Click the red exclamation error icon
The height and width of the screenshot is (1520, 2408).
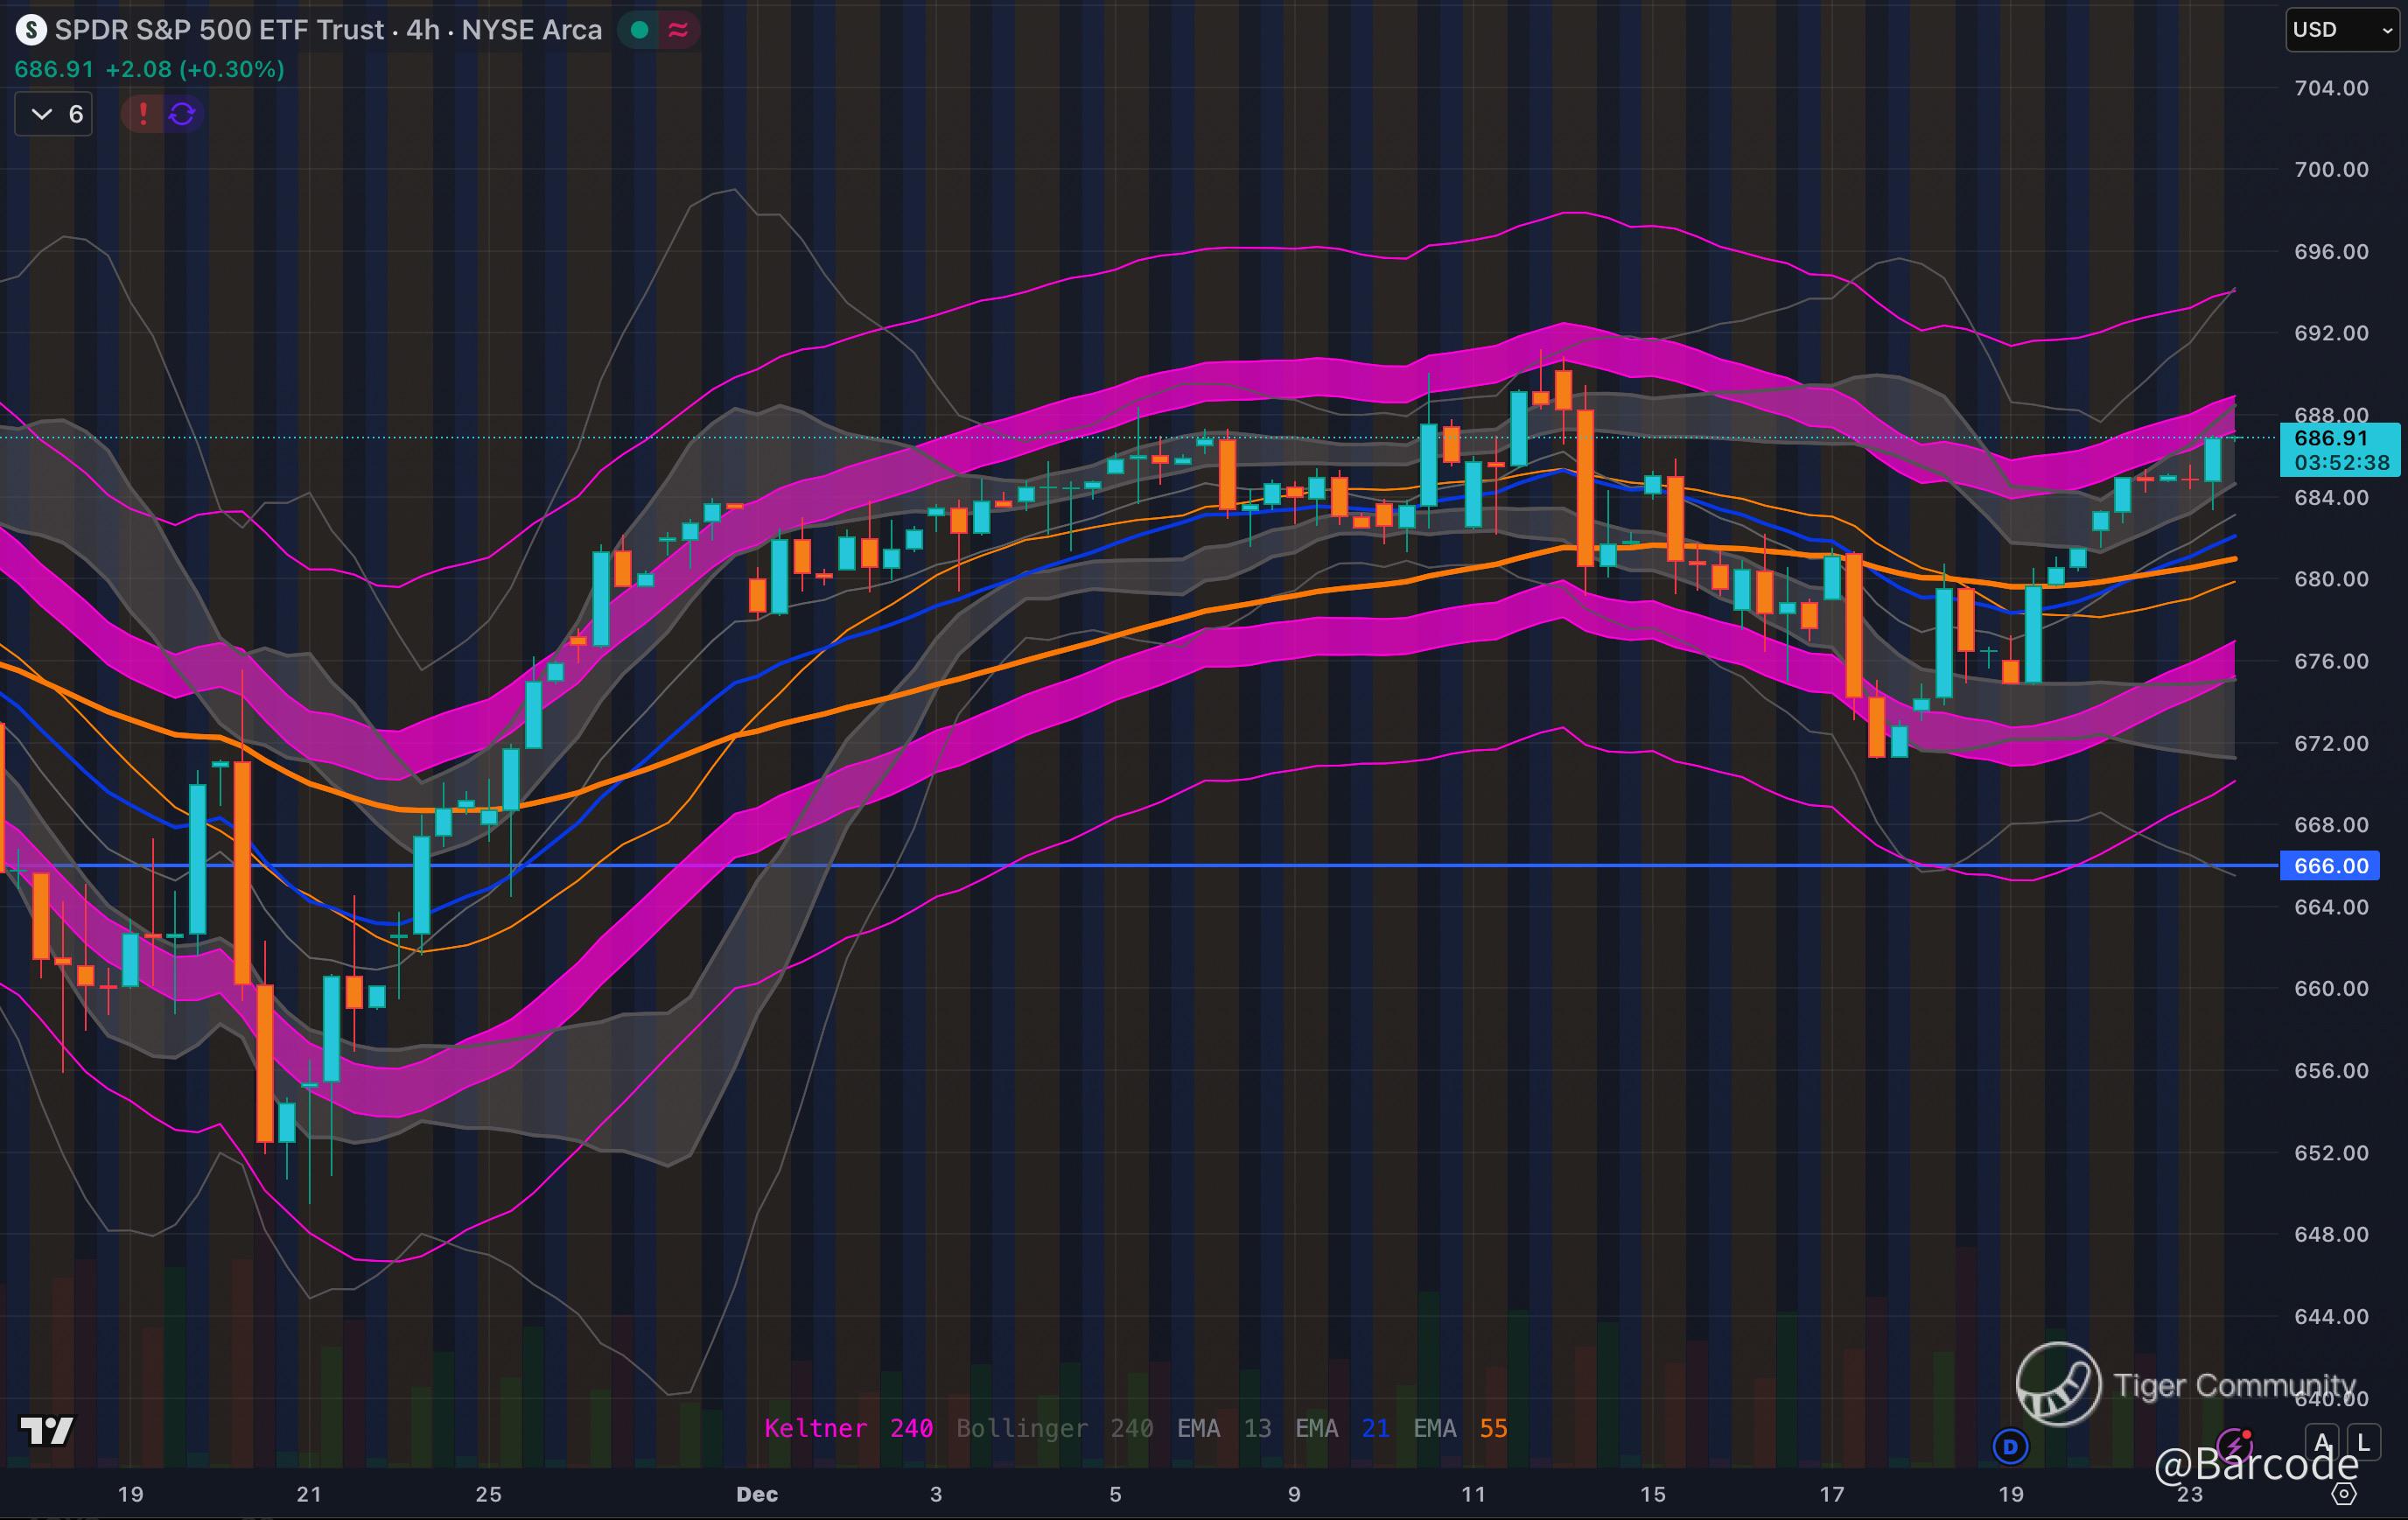(x=143, y=114)
